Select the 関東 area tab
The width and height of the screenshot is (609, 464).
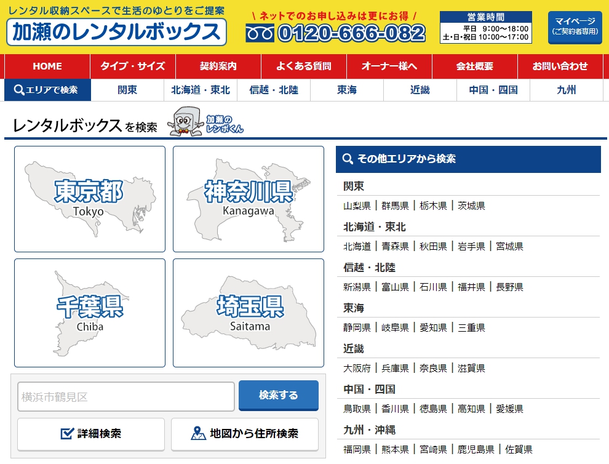pyautogui.click(x=127, y=90)
